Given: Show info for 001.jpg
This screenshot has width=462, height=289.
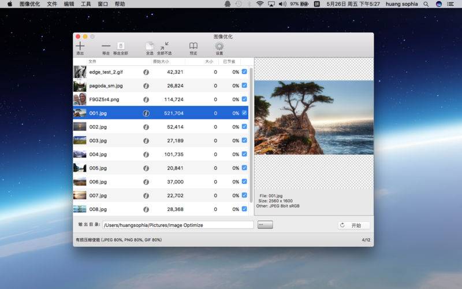Looking at the screenshot, I should tap(146, 113).
